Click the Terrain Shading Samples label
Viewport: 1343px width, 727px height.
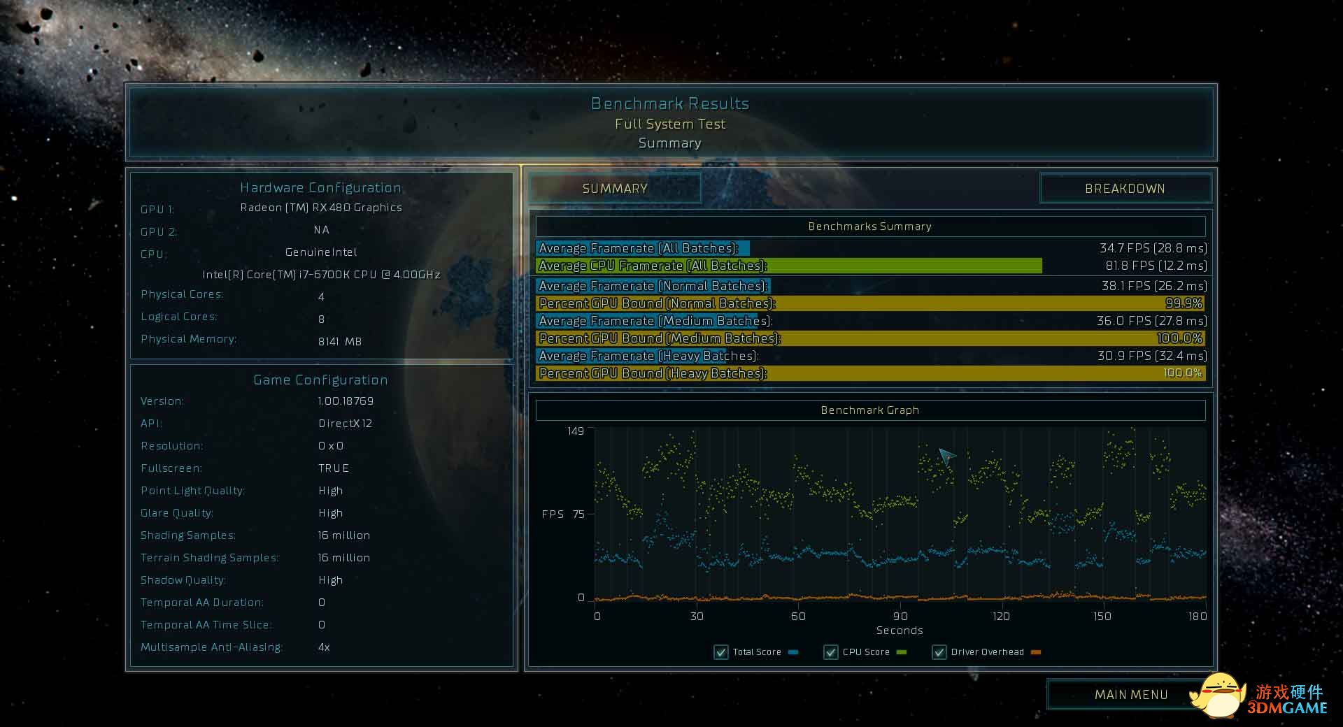click(209, 558)
